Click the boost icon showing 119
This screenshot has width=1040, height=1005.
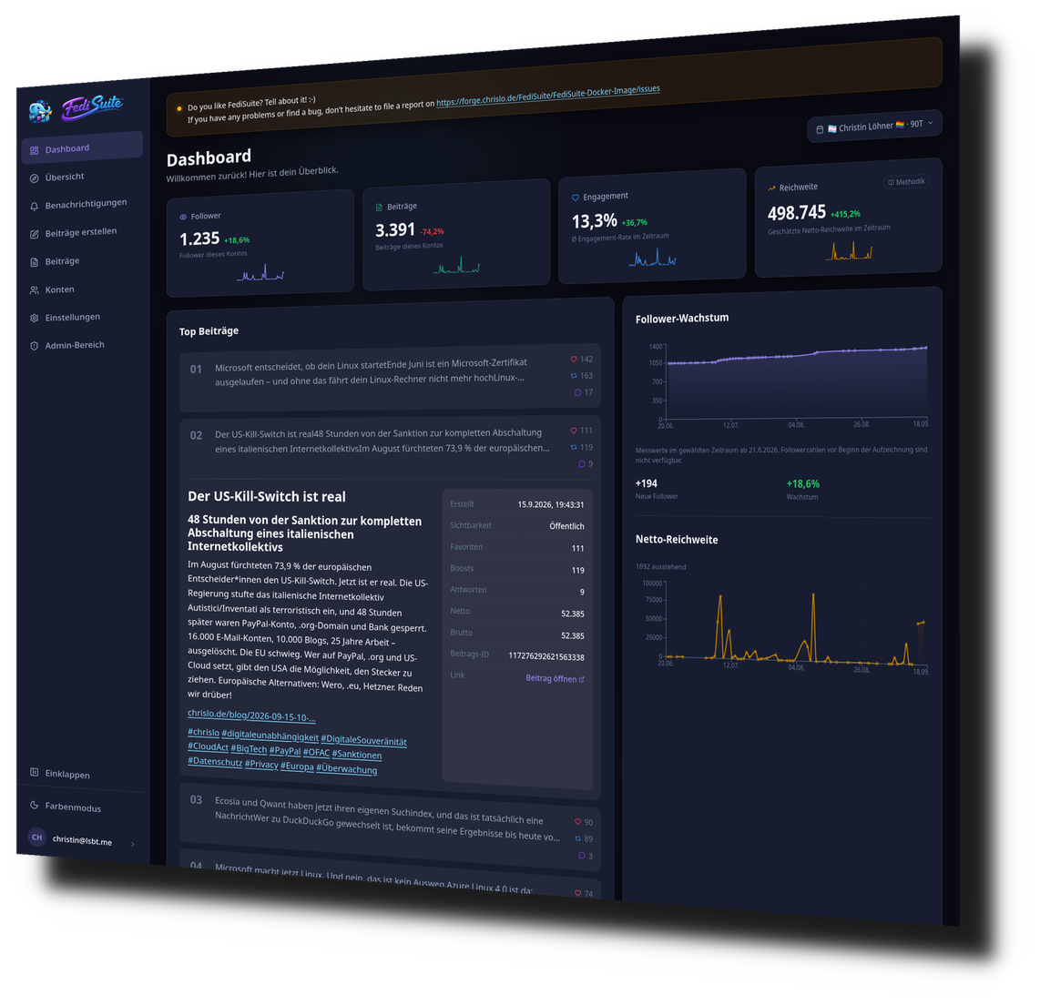pos(574,448)
